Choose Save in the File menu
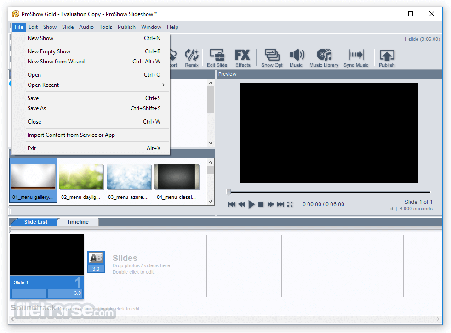 click(x=91, y=98)
